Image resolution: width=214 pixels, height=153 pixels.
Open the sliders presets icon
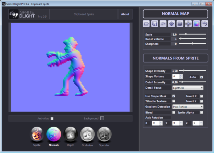(x=163, y=24)
